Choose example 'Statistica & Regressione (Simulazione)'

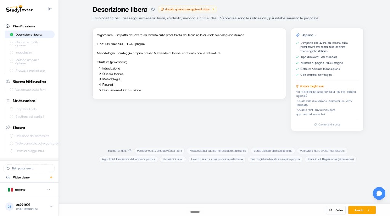pos(331,159)
